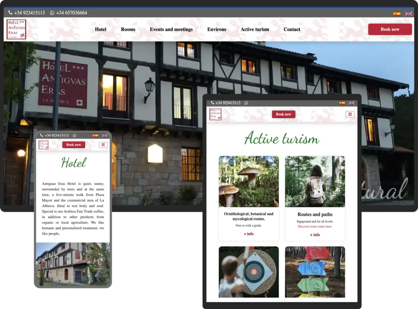Expand + info under Ornithological routes card
The width and height of the screenshot is (418, 309).
pyautogui.click(x=249, y=234)
